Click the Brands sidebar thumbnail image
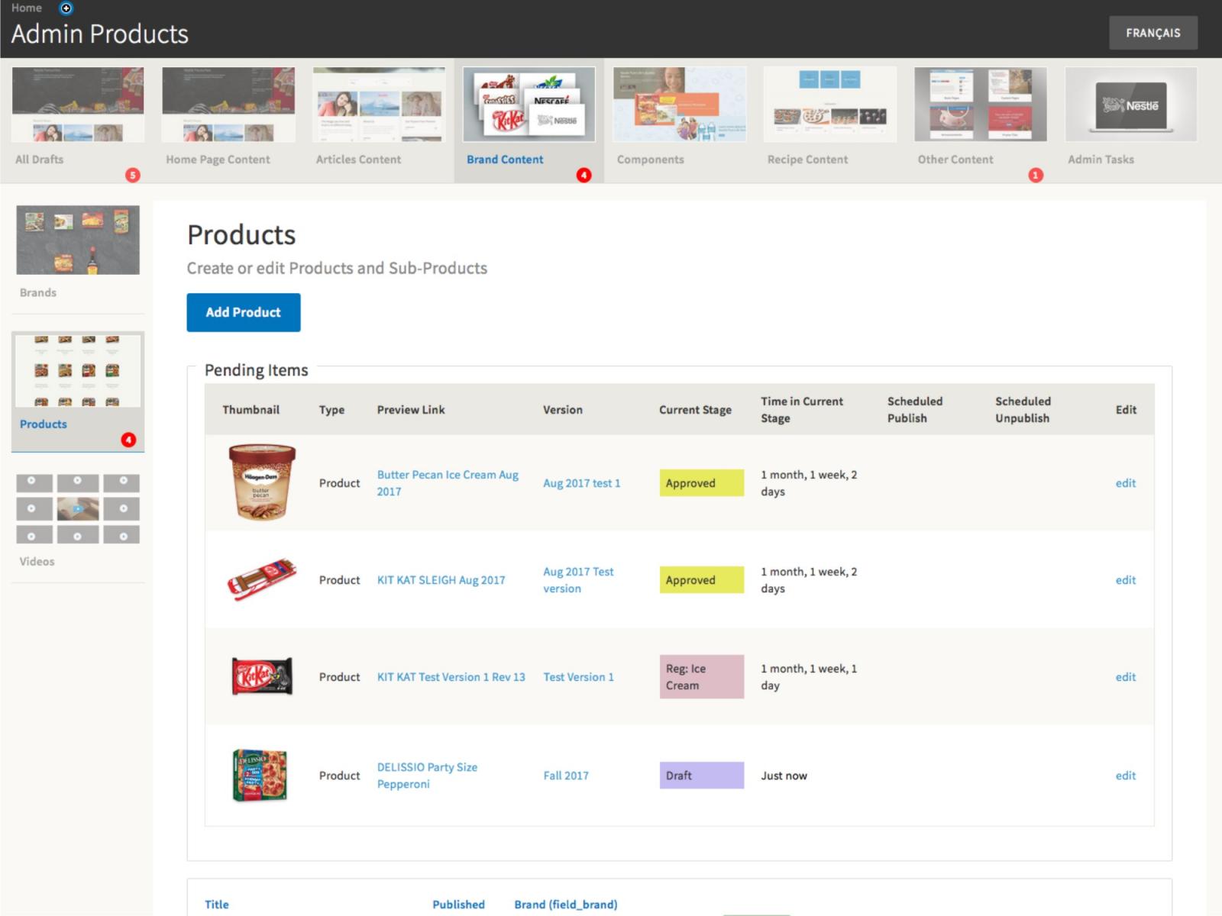This screenshot has height=916, width=1222. [x=78, y=240]
